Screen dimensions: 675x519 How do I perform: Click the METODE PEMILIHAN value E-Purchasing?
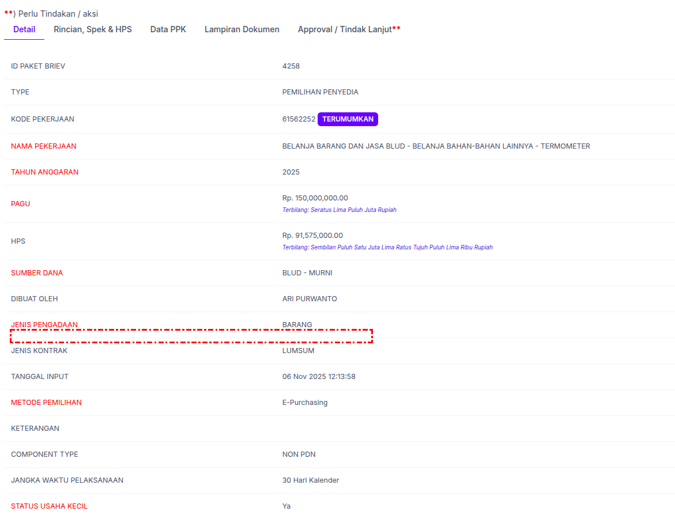[305, 403]
